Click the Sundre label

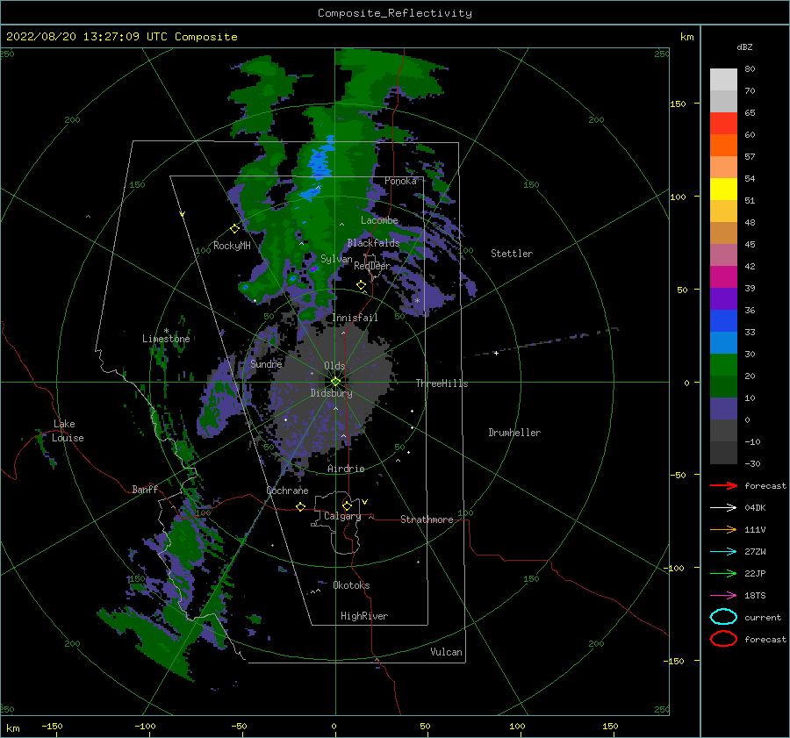tap(266, 364)
